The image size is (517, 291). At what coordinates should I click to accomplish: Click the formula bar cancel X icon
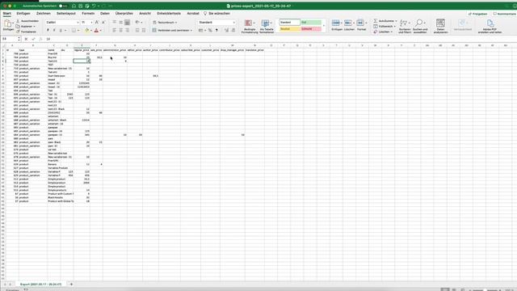click(26, 39)
